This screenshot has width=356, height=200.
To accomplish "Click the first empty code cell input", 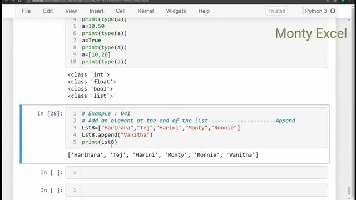I will click(203, 172).
